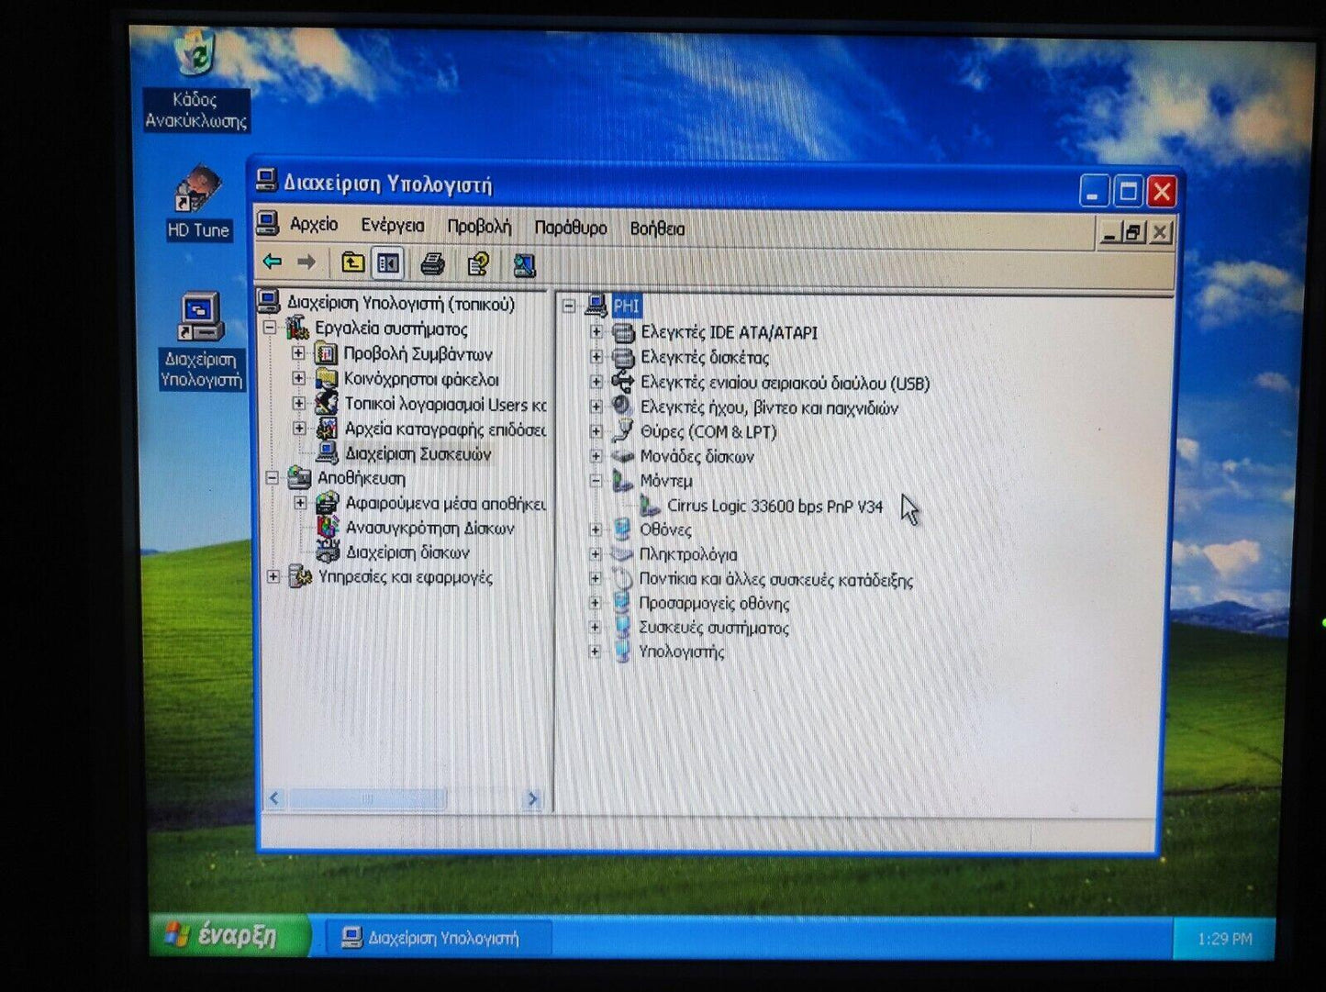
Task: Open the Προβολή menu
Action: coord(479,227)
